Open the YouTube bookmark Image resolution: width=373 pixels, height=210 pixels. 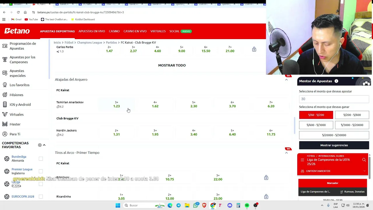point(31,19)
